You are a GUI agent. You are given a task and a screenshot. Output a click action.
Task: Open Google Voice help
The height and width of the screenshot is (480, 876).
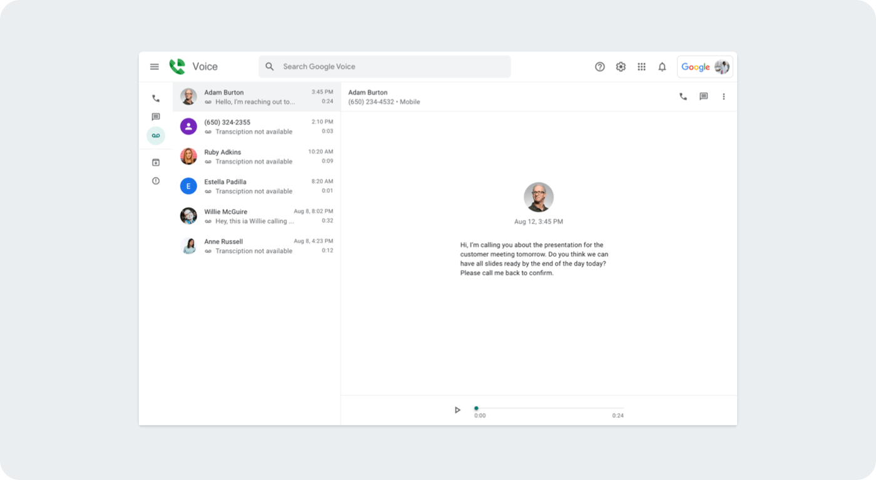pyautogui.click(x=600, y=66)
